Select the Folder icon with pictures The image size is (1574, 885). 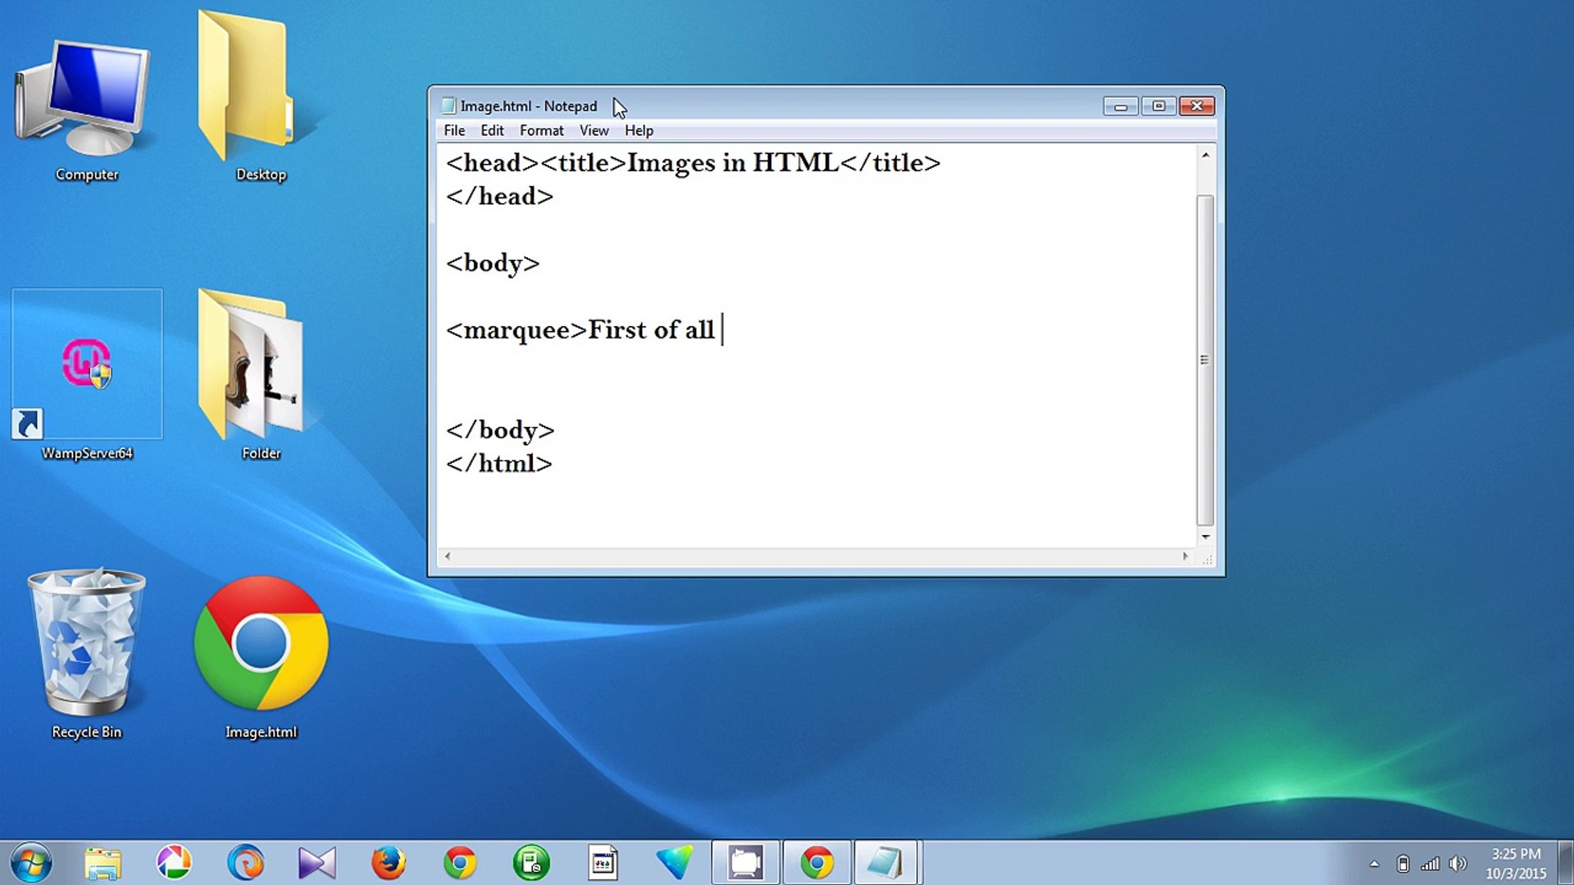(x=261, y=374)
